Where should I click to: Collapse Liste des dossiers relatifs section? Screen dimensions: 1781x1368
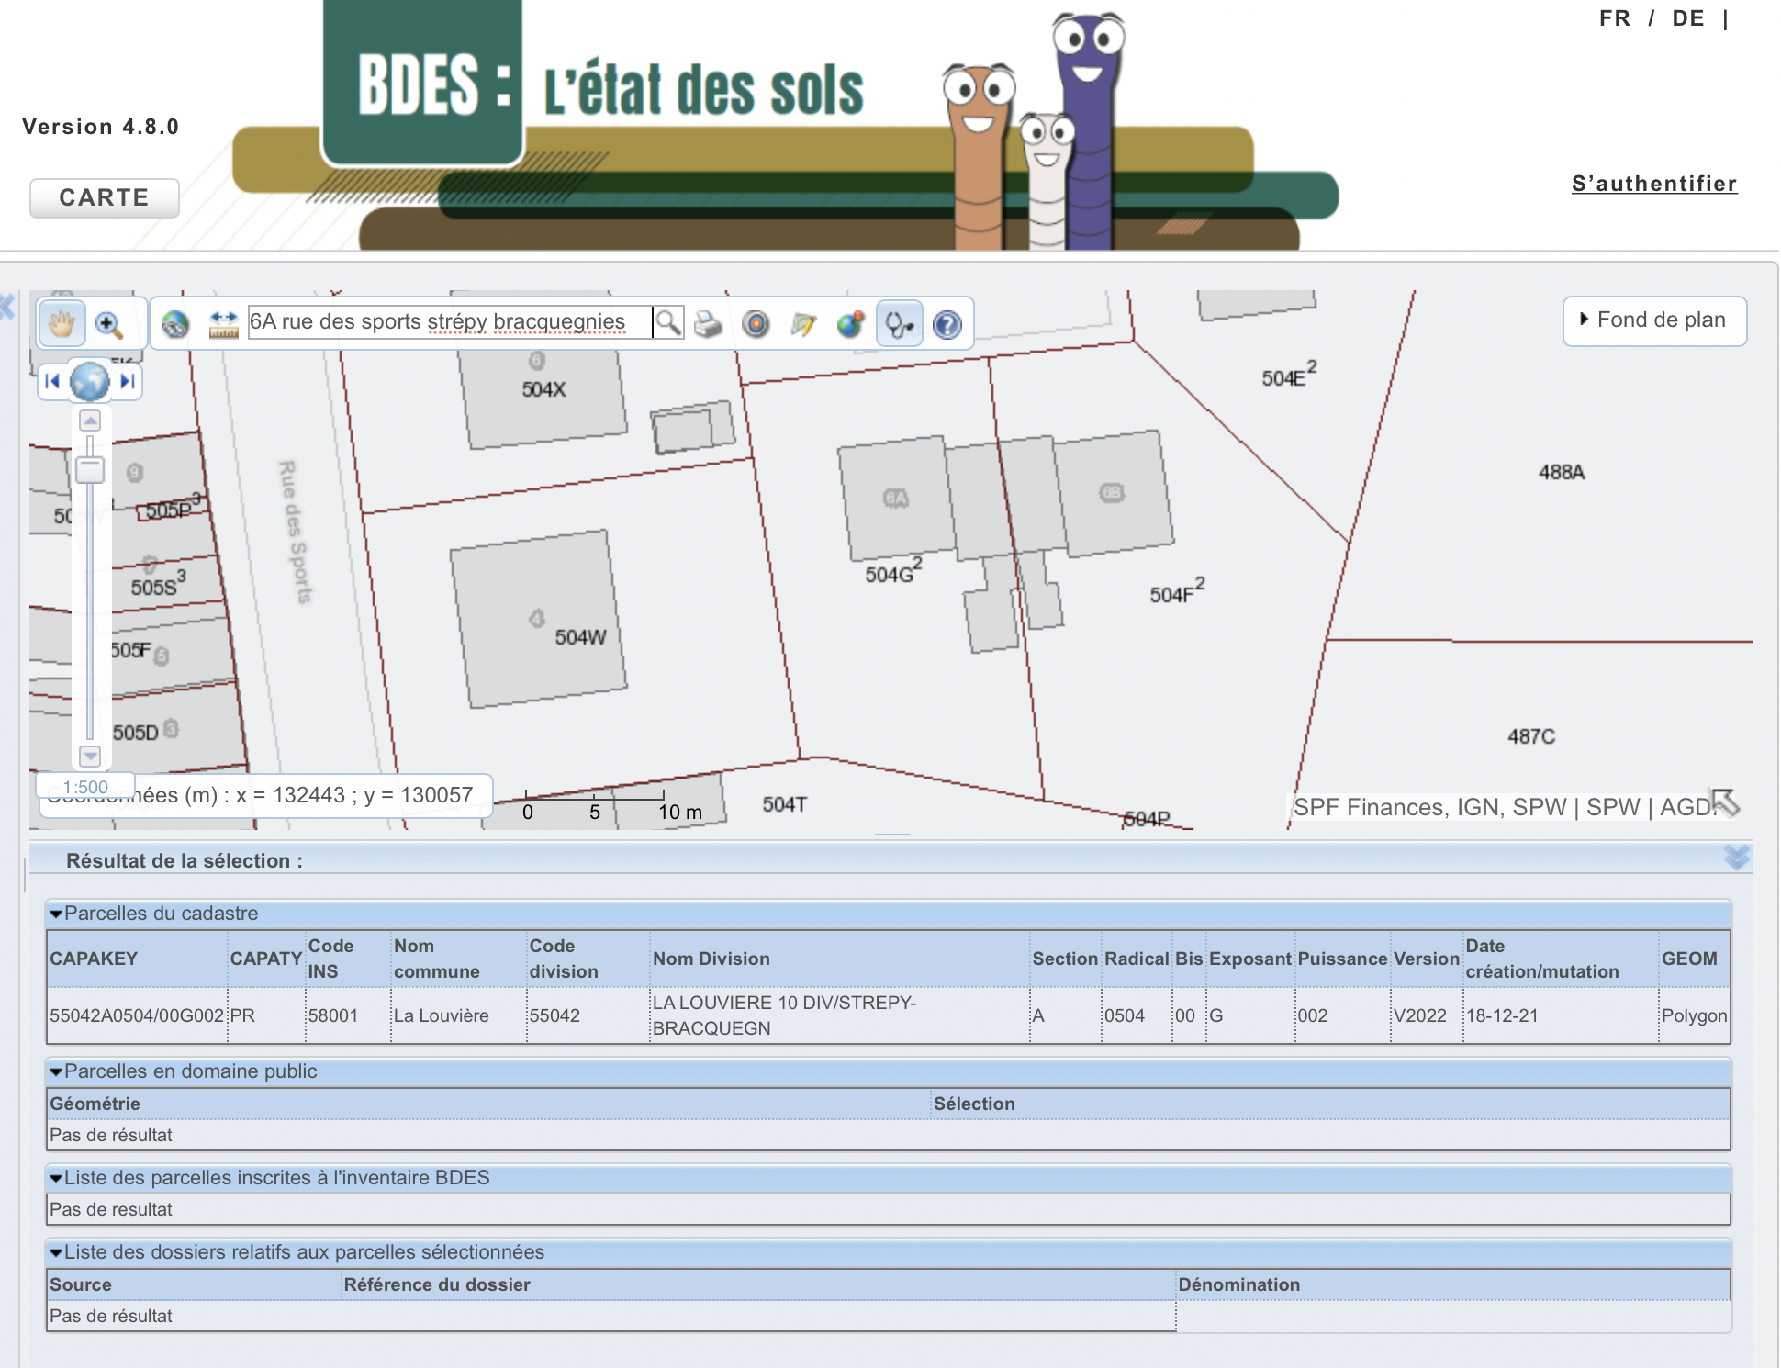pyautogui.click(x=57, y=1253)
